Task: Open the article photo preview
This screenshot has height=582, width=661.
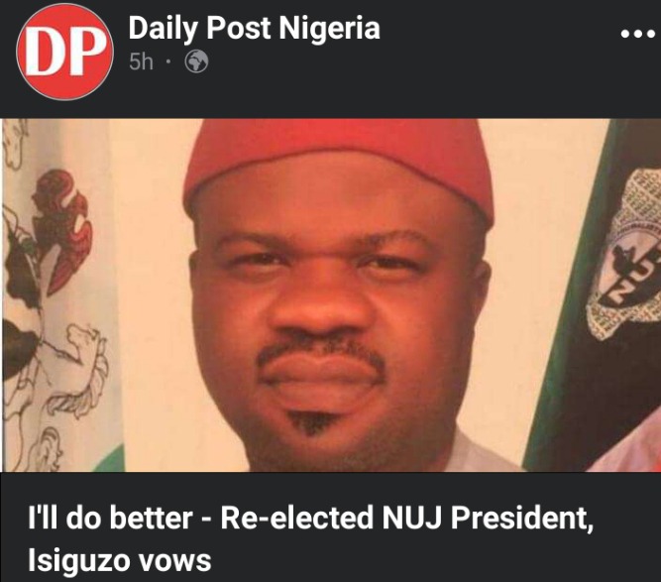Action: [331, 294]
